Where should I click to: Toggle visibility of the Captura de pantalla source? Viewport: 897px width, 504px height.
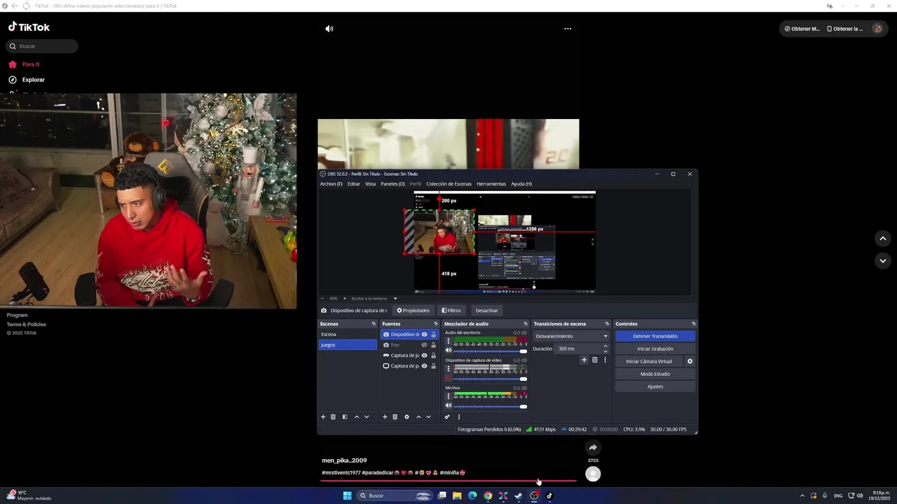point(424,365)
